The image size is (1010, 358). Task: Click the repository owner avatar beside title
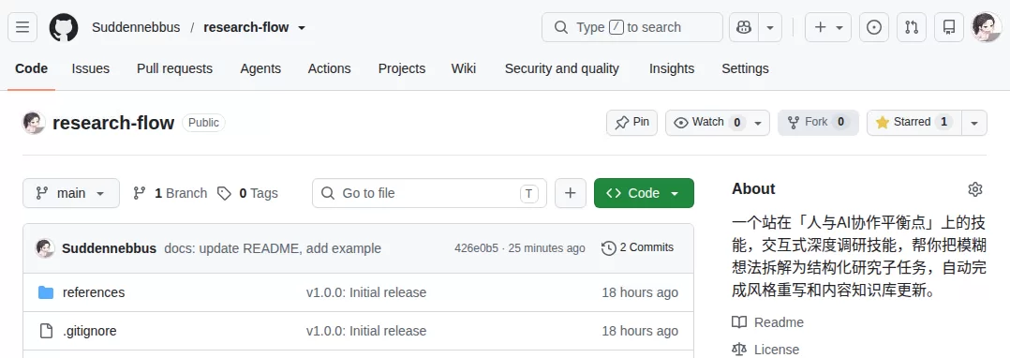[34, 123]
